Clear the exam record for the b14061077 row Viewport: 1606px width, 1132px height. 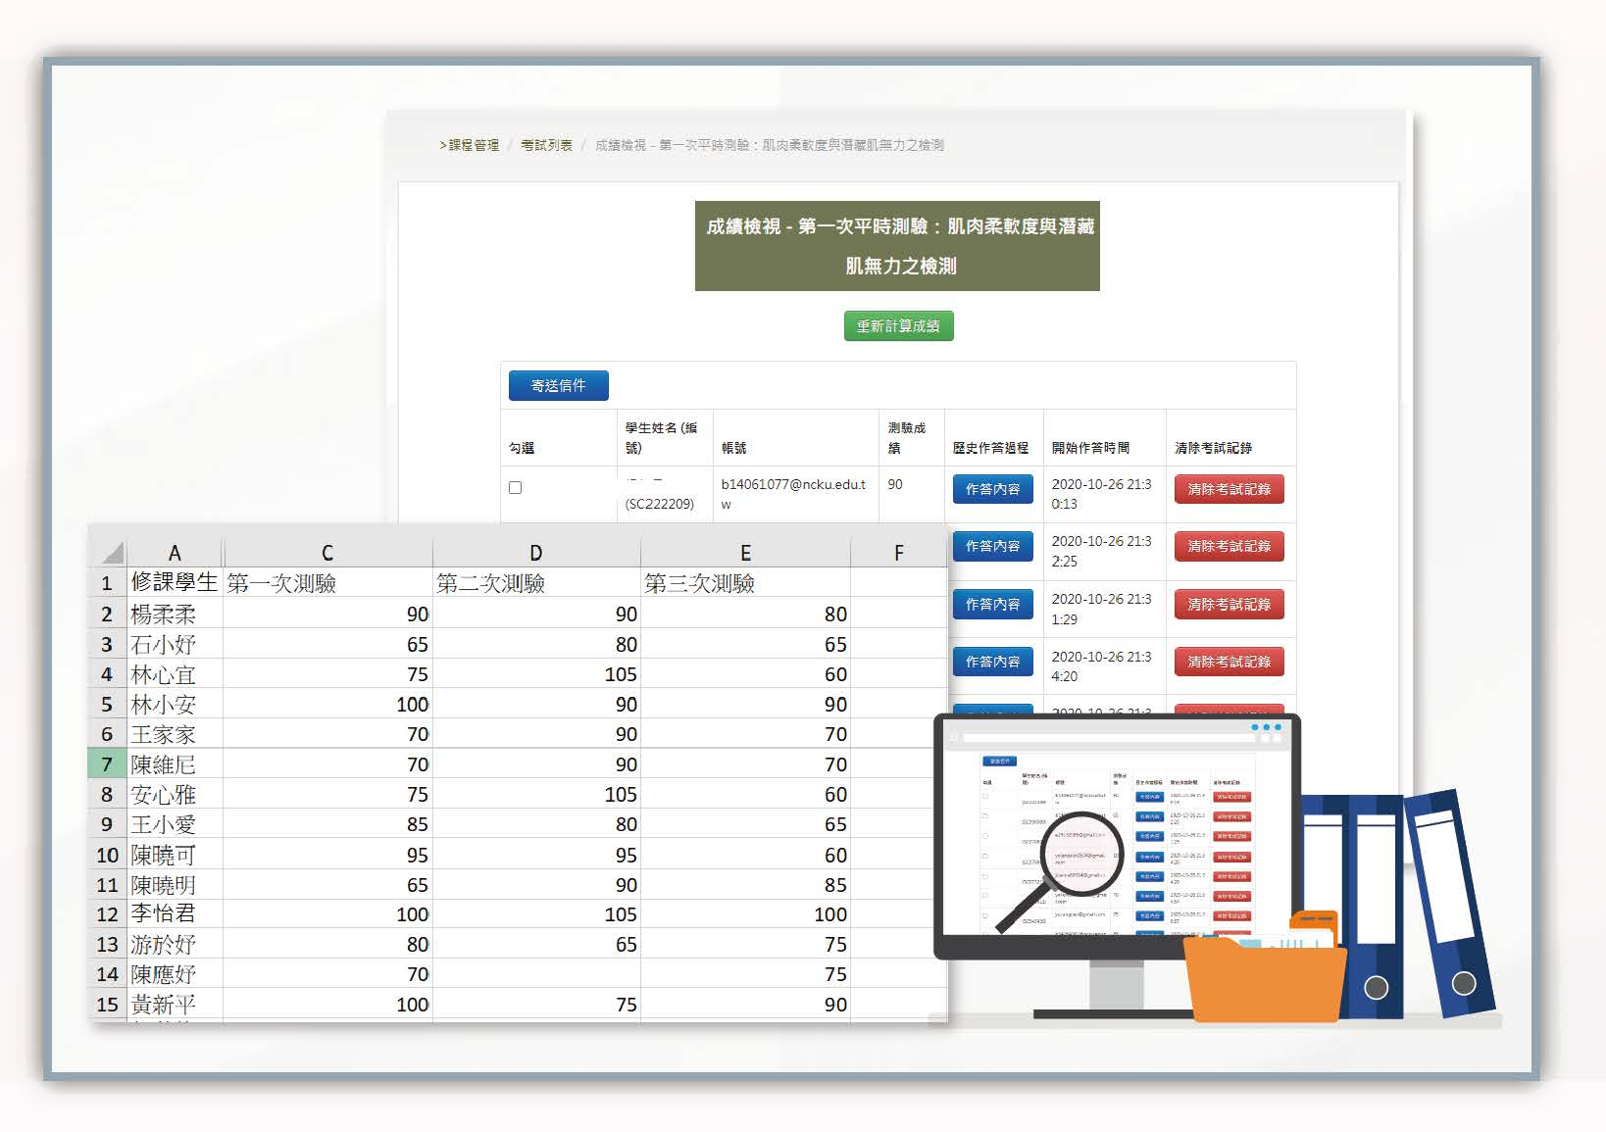click(1229, 489)
